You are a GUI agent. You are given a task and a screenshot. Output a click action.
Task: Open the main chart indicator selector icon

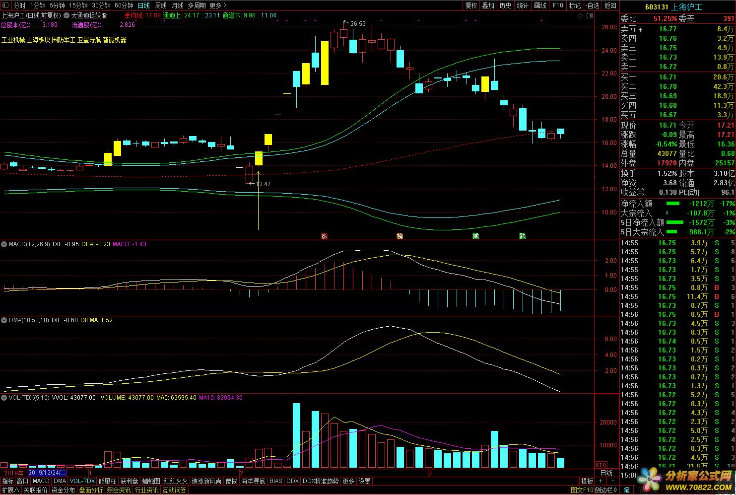point(67,15)
